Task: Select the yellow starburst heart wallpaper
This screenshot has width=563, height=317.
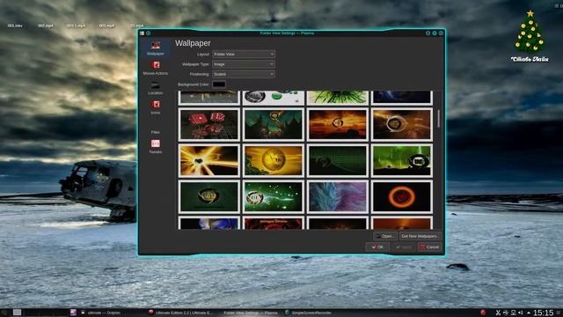Action: pos(209,160)
